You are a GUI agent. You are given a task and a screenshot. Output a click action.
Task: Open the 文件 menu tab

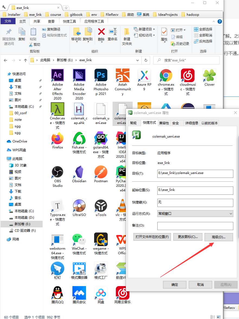point(8,21)
